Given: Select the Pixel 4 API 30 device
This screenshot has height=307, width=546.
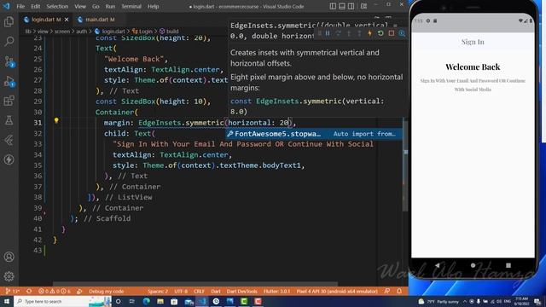Looking at the screenshot, I should 337,291.
